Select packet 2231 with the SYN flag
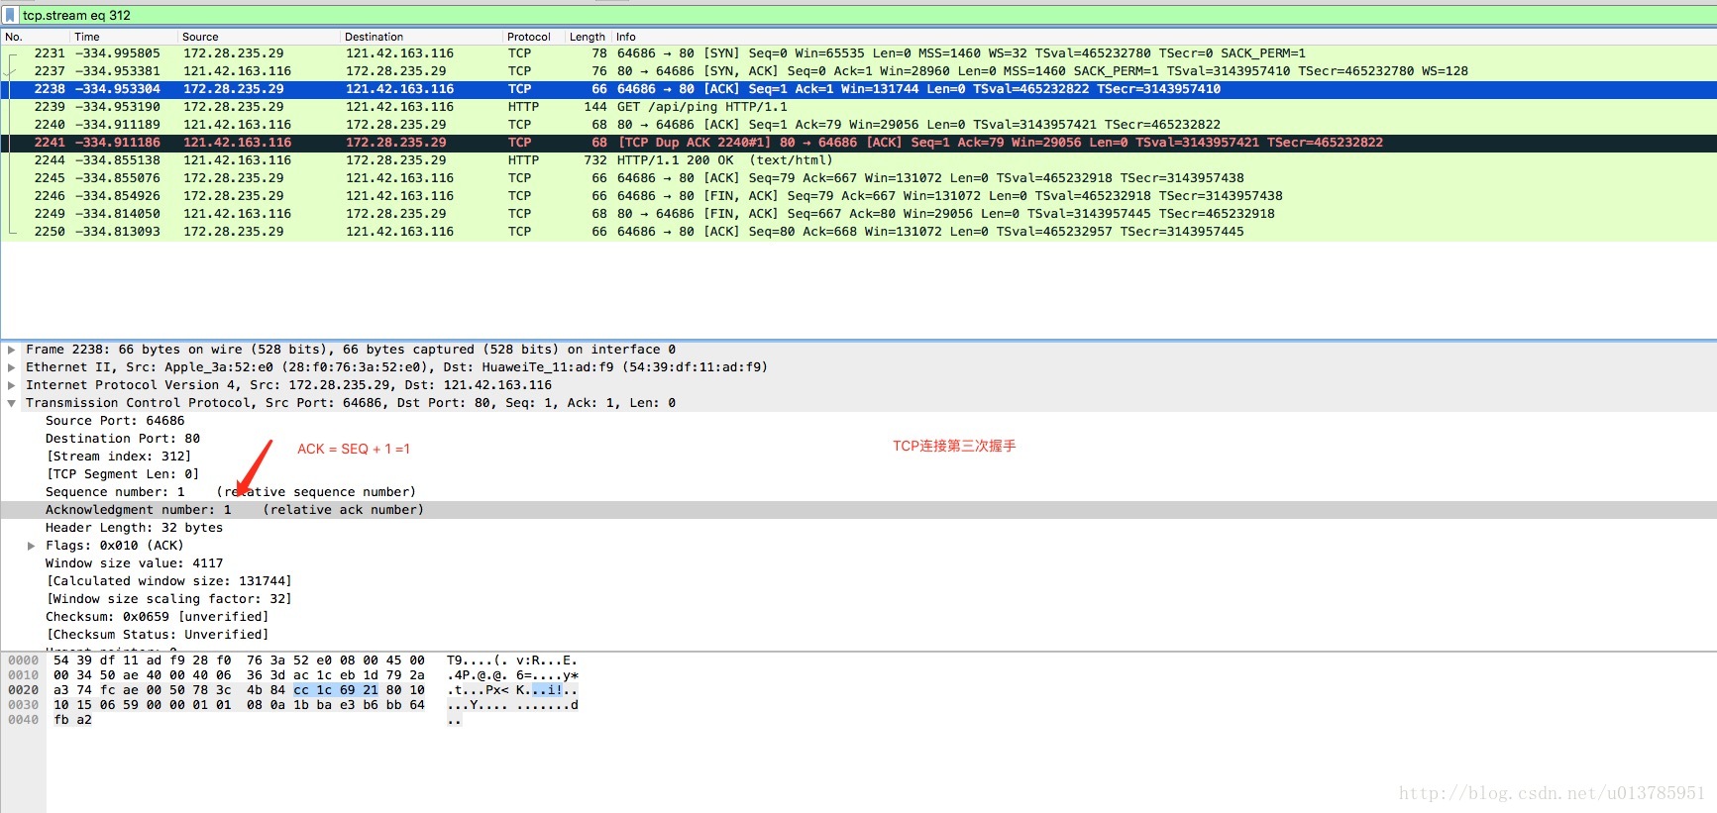Image resolution: width=1717 pixels, height=813 pixels. pyautogui.click(x=858, y=53)
